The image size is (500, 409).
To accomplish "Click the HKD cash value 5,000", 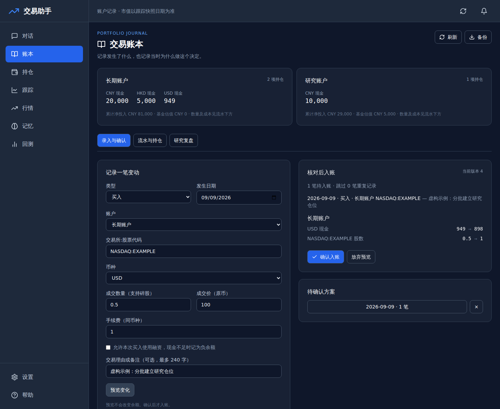I will coord(146,101).
